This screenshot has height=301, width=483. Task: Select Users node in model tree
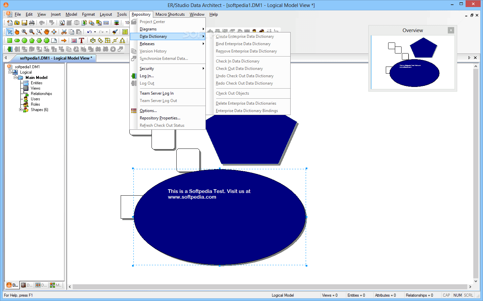coord(36,99)
